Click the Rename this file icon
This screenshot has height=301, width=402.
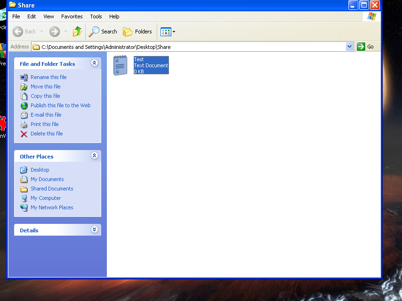tap(24, 77)
